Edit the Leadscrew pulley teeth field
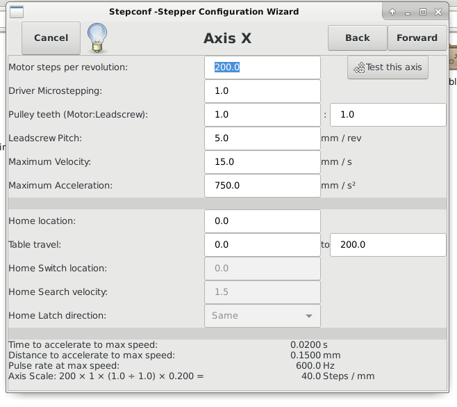This screenshot has height=407, width=457. 388,115
